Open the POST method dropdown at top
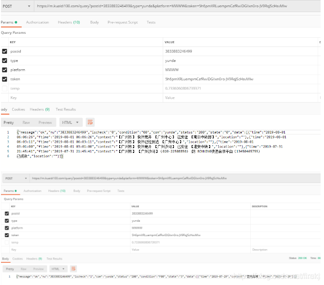Viewport: 324px width, 285px height. [x=16, y=6]
